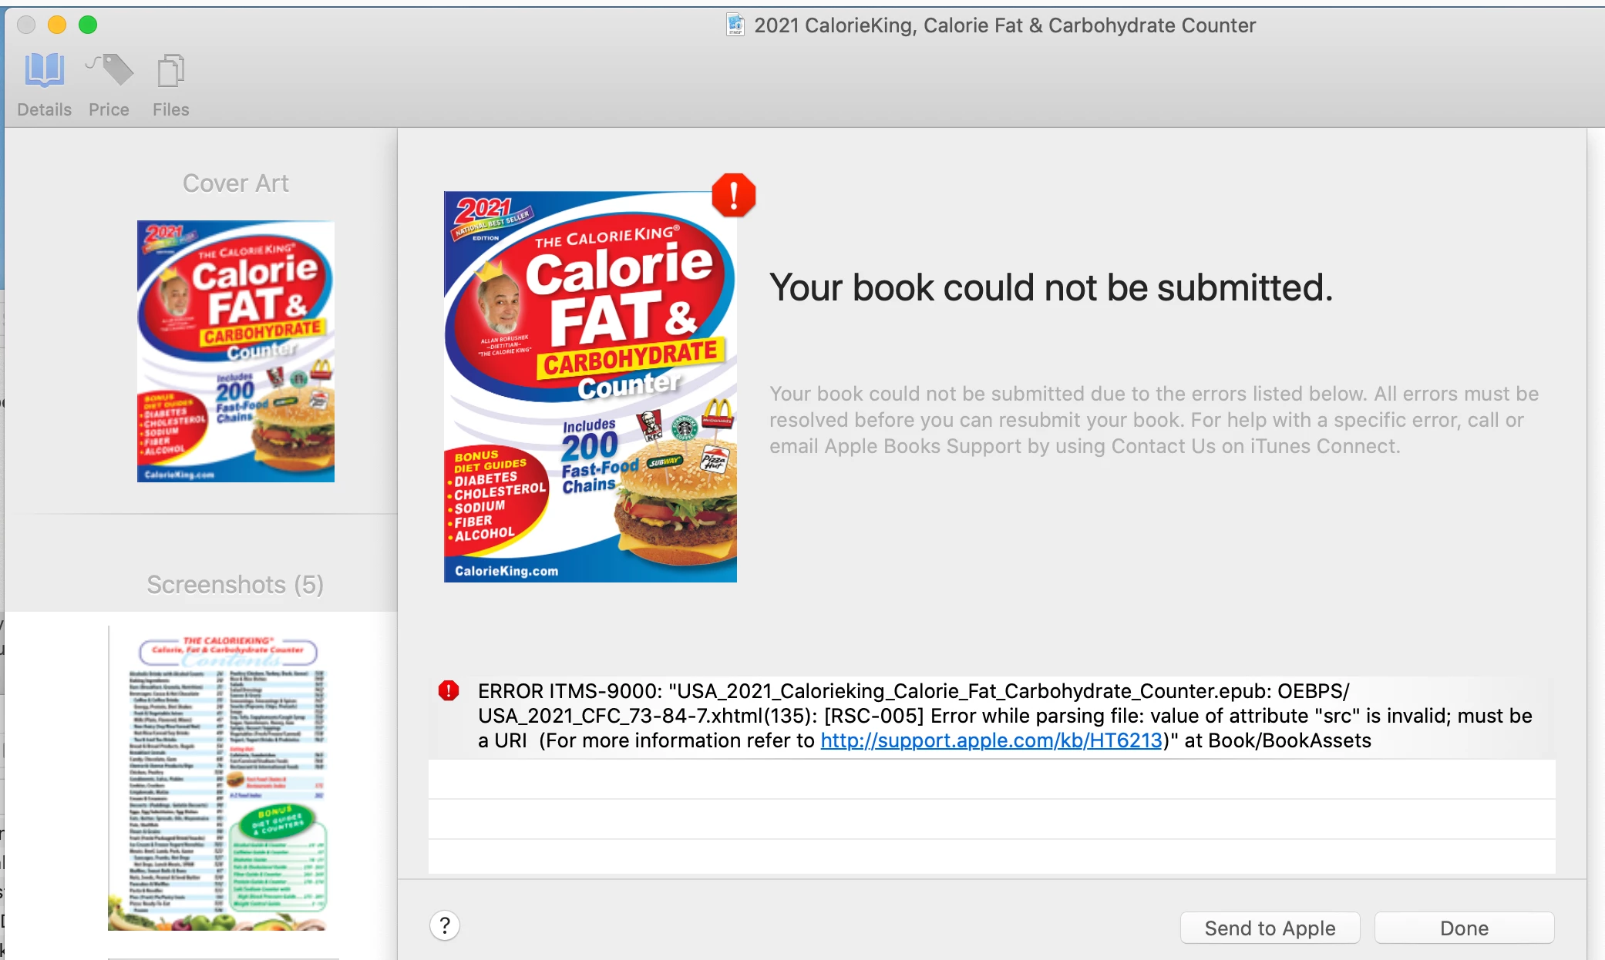Click the Cover Art section heading
Viewport: 1605px width, 960px height.
pos(235,183)
